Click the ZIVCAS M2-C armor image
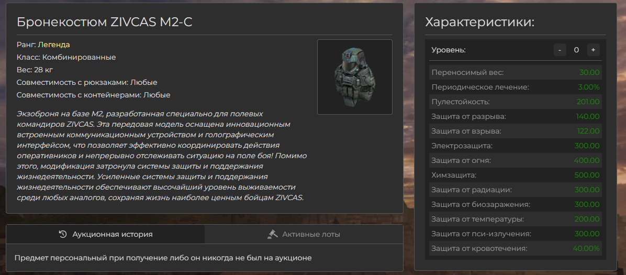This screenshot has width=626, height=275. [354, 77]
